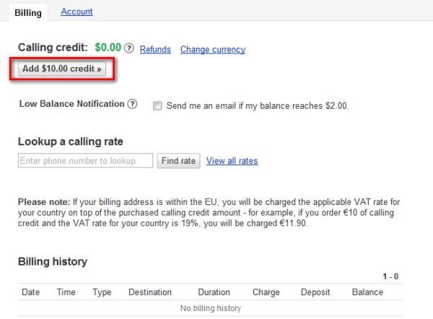Click the Find rate button
This screenshot has width=433, height=319.
coord(178,161)
